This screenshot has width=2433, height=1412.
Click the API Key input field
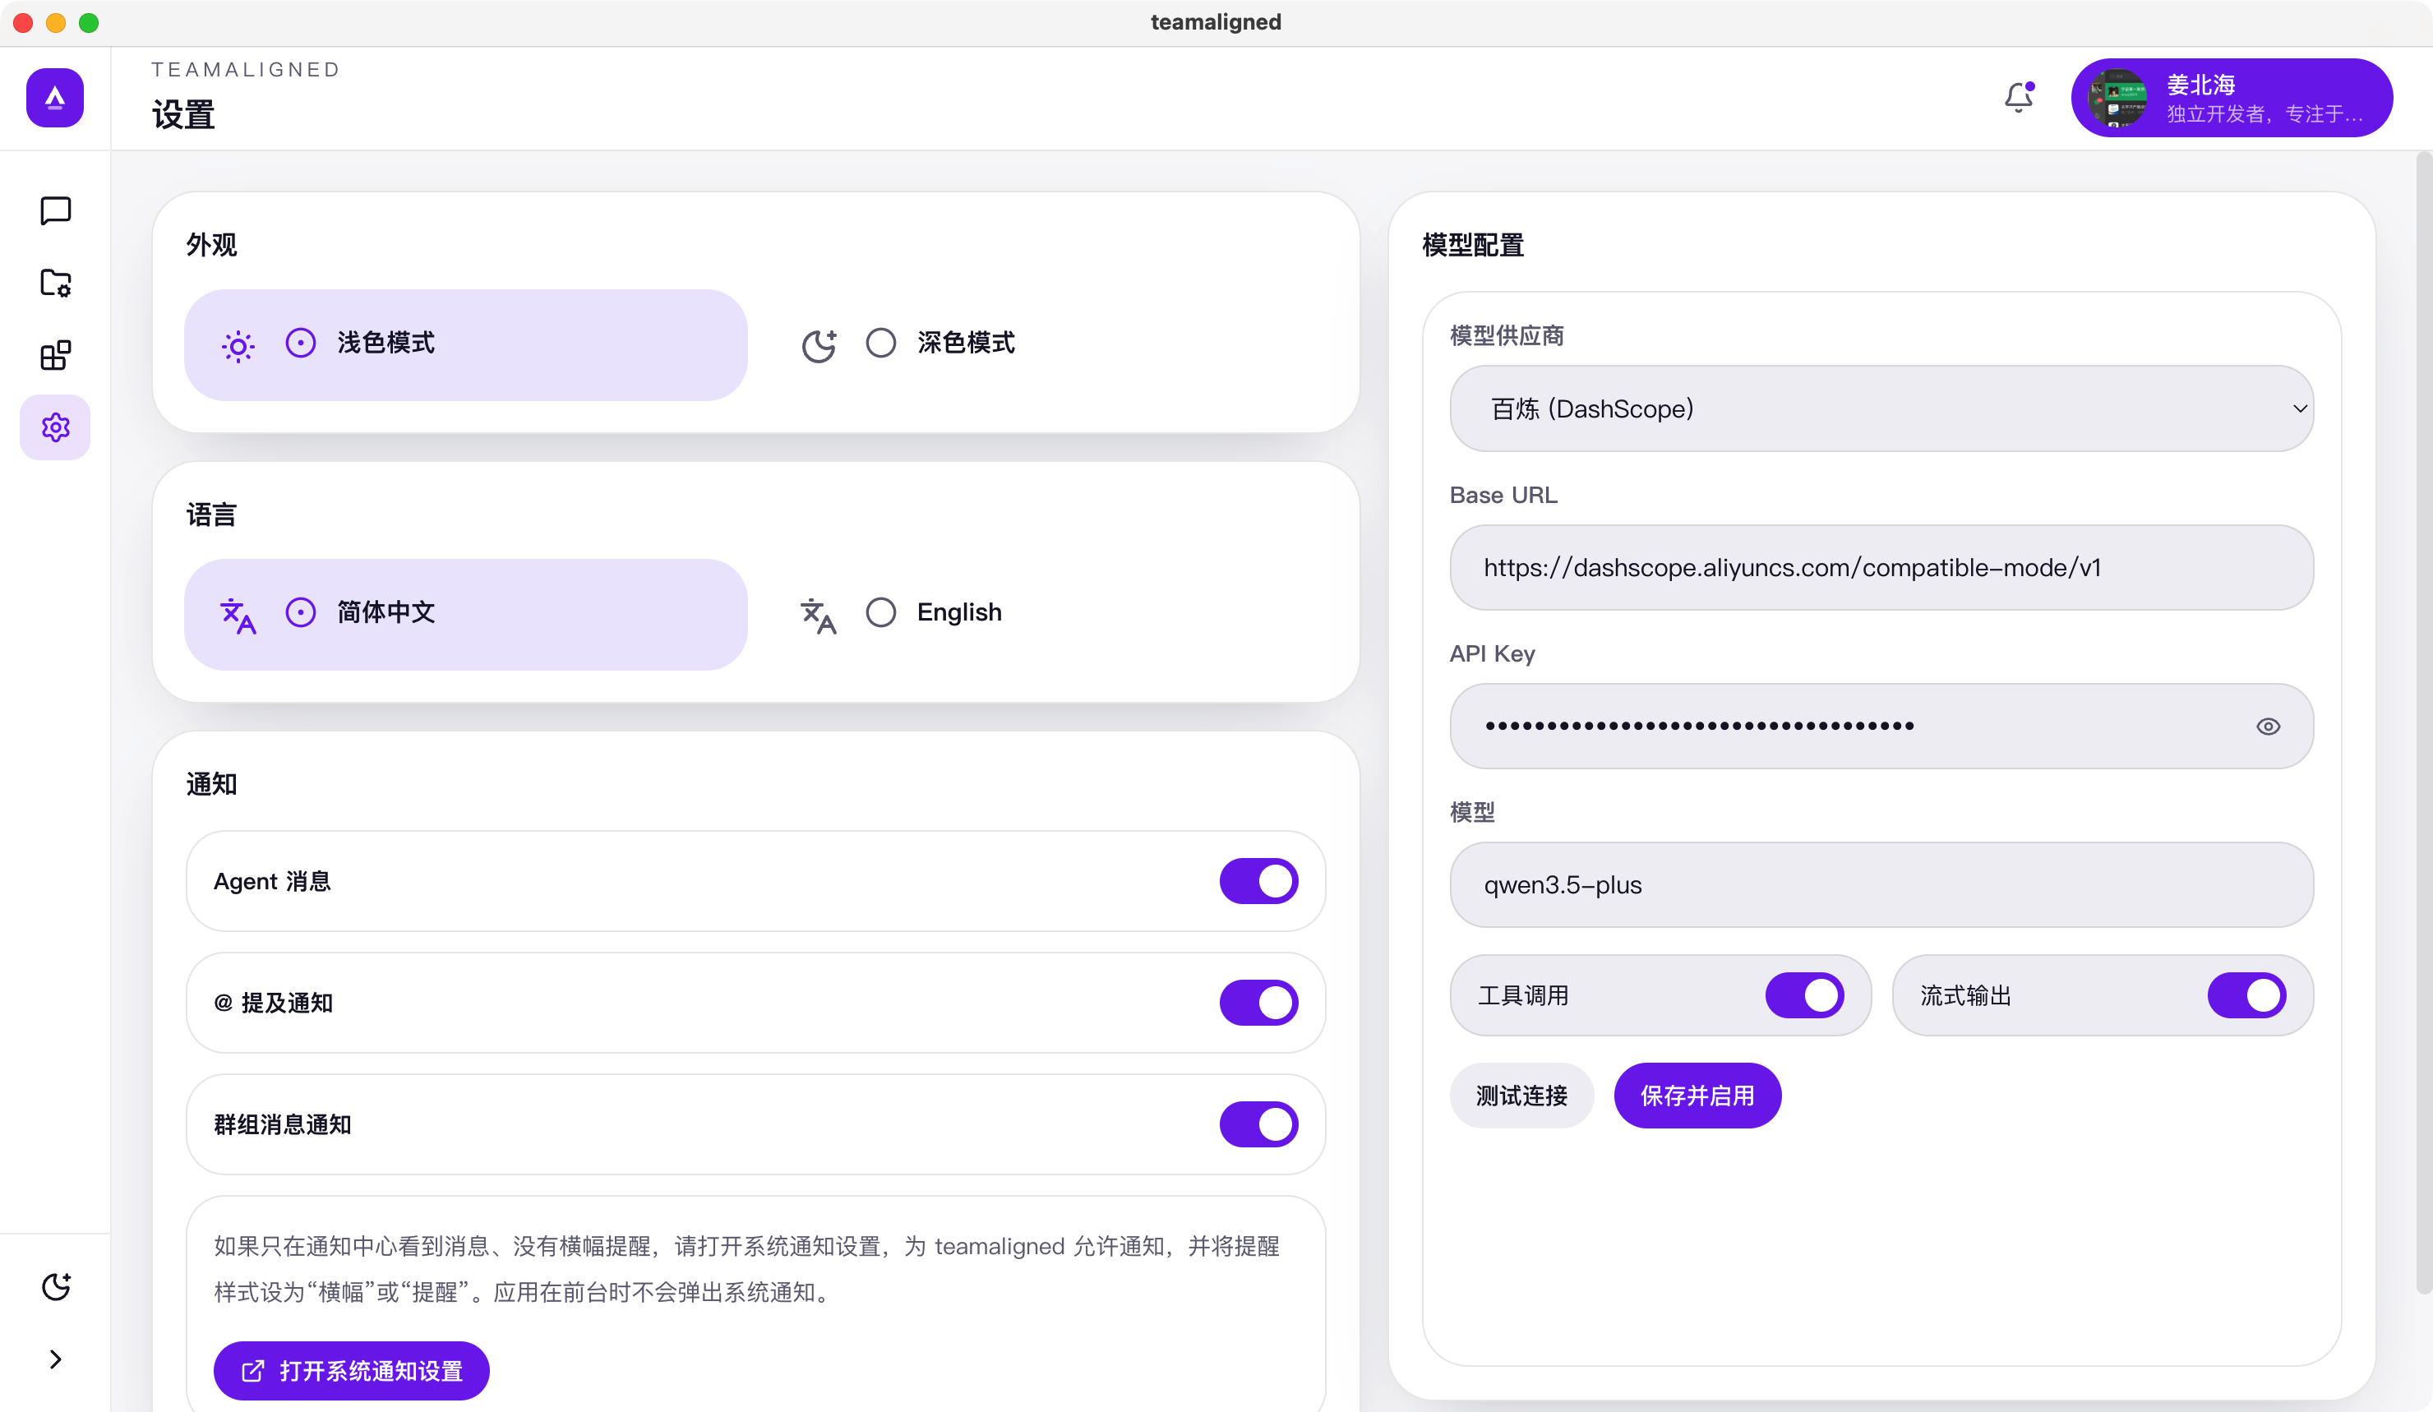pyautogui.click(x=1881, y=726)
